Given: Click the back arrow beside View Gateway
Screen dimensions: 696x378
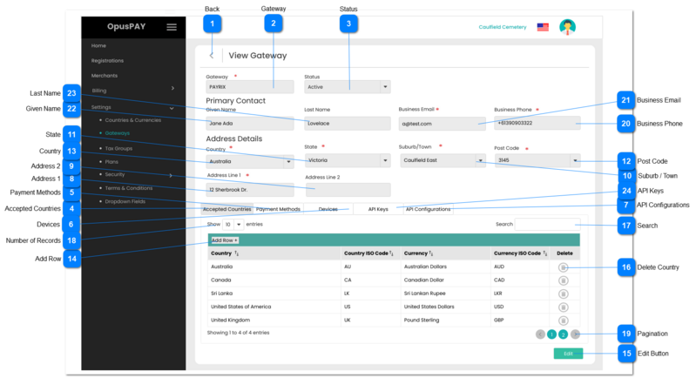Looking at the screenshot, I should (x=212, y=56).
